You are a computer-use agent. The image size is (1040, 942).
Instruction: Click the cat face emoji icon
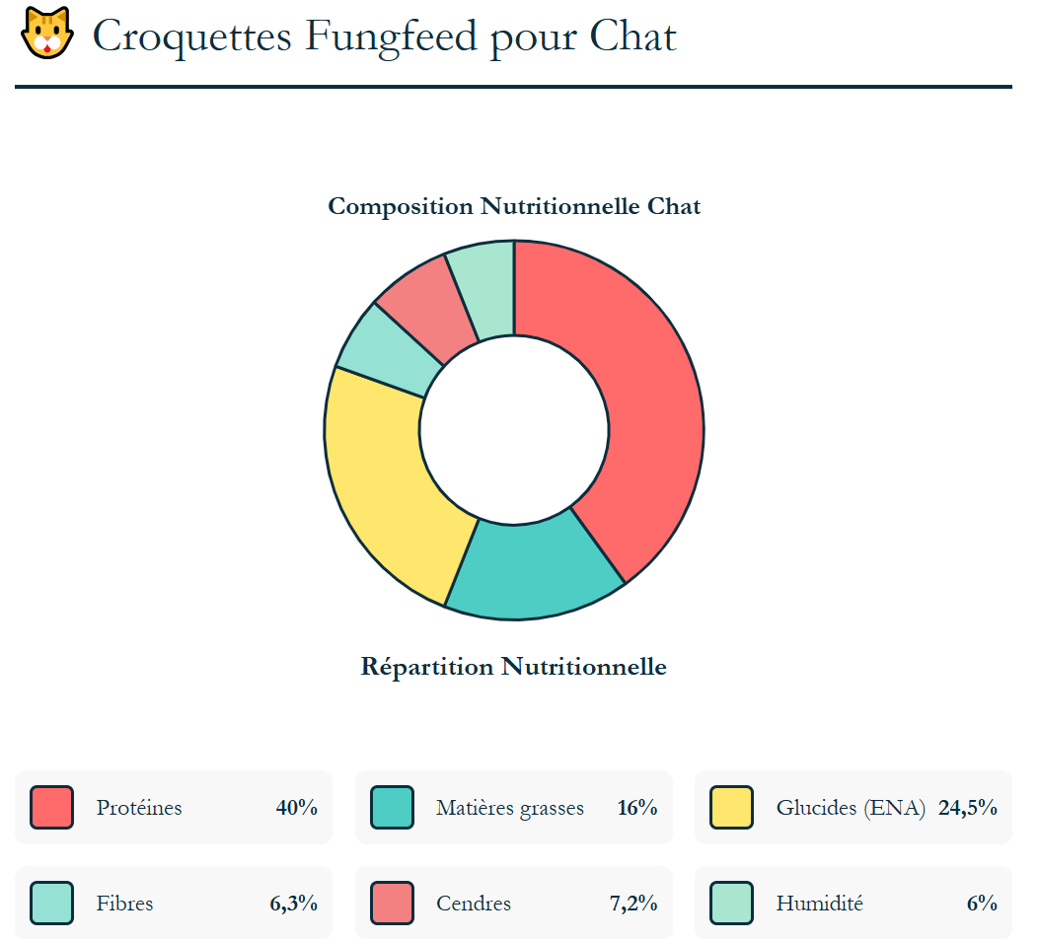[x=46, y=34]
